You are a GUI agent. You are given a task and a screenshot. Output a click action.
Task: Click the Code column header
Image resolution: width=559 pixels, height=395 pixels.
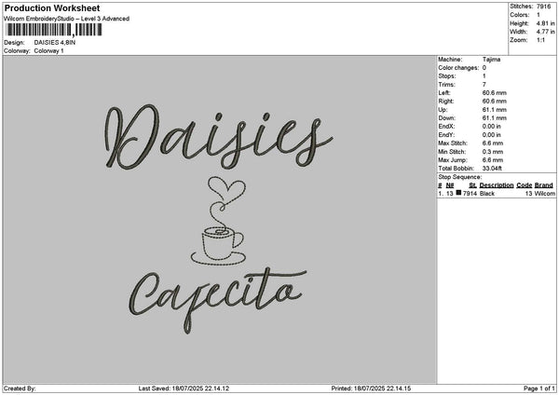click(x=524, y=185)
